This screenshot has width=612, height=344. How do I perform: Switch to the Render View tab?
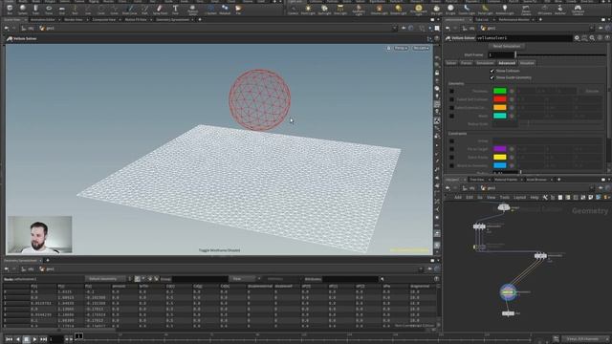pyautogui.click(x=74, y=19)
